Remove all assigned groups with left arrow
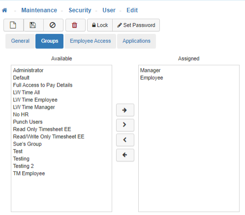This screenshot has width=245, height=215. tap(125, 155)
